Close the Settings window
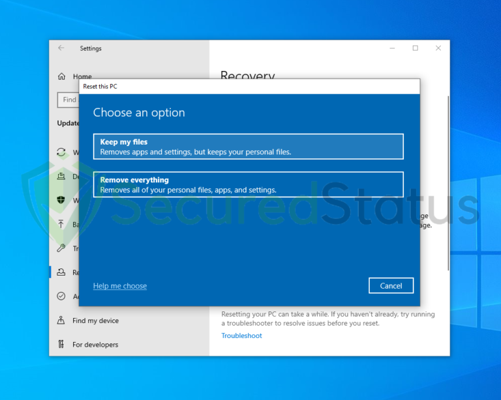This screenshot has height=400, width=501. point(438,48)
